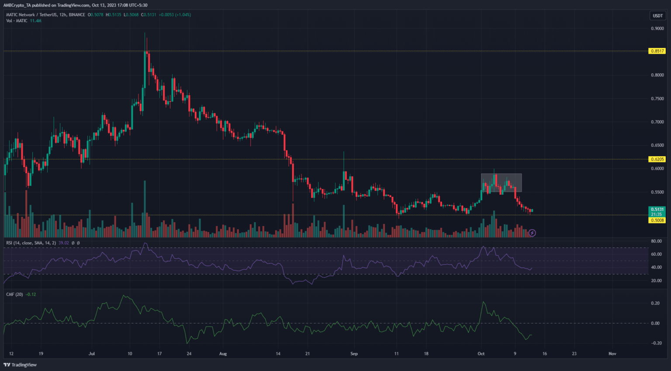Select the RSI (14, close, SMA, 14, 2) legend
The height and width of the screenshot is (371, 671).
click(x=31, y=243)
